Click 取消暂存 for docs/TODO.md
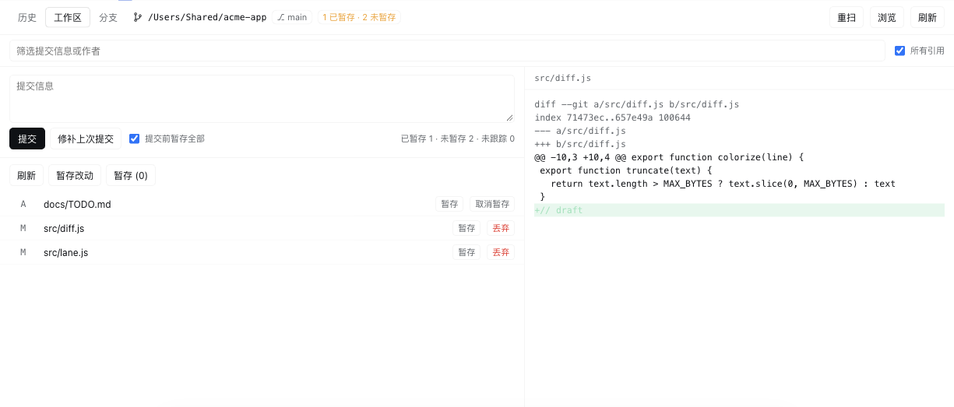The height and width of the screenshot is (407, 954). tap(492, 204)
